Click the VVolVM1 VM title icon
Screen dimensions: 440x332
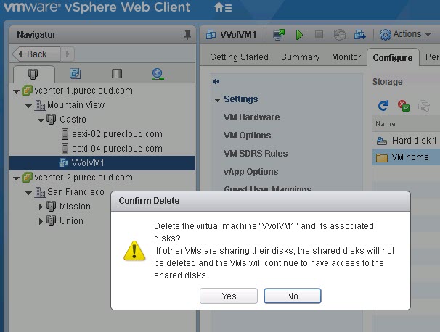coord(211,35)
